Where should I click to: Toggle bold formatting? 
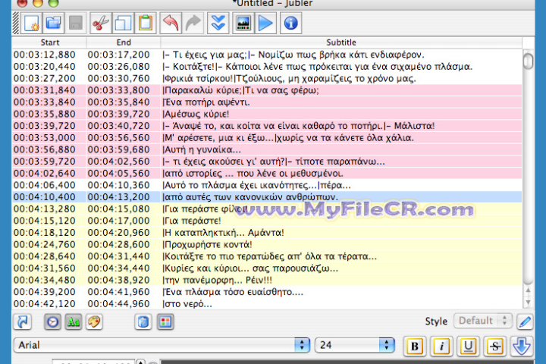(x=415, y=346)
